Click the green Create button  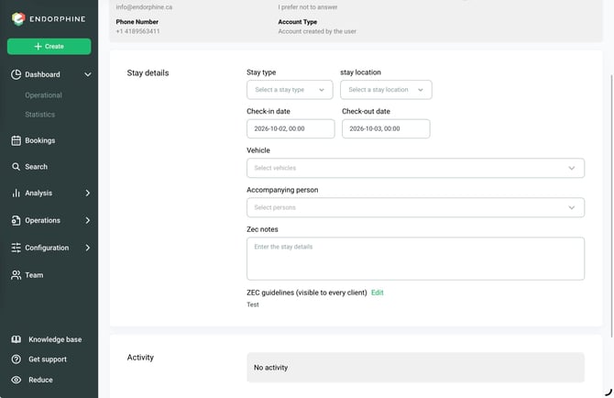(49, 46)
